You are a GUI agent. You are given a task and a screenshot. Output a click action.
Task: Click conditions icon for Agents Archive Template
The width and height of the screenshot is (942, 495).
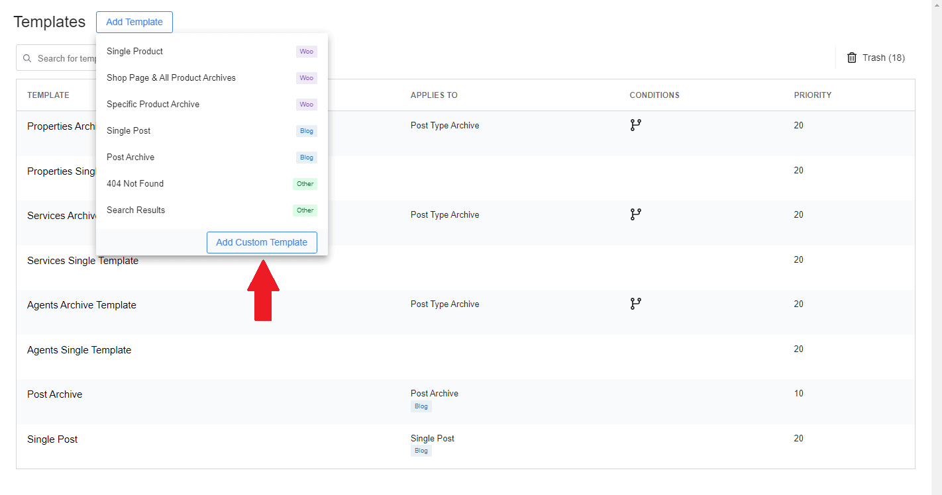pos(635,304)
